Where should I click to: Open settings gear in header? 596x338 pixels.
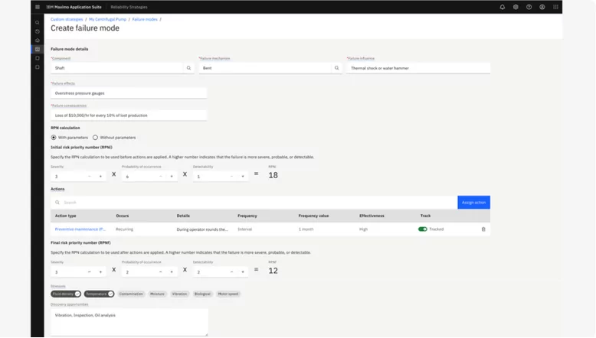pos(516,7)
